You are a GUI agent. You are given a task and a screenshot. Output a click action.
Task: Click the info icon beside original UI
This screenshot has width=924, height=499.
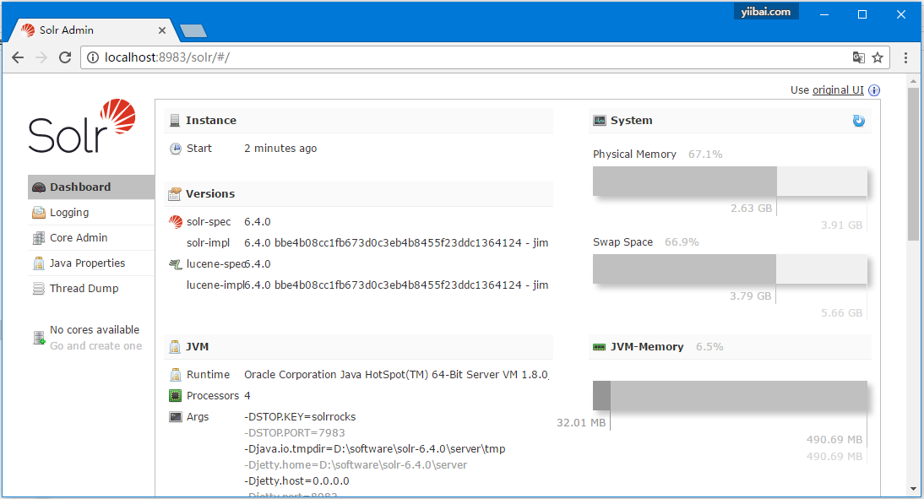tap(874, 90)
